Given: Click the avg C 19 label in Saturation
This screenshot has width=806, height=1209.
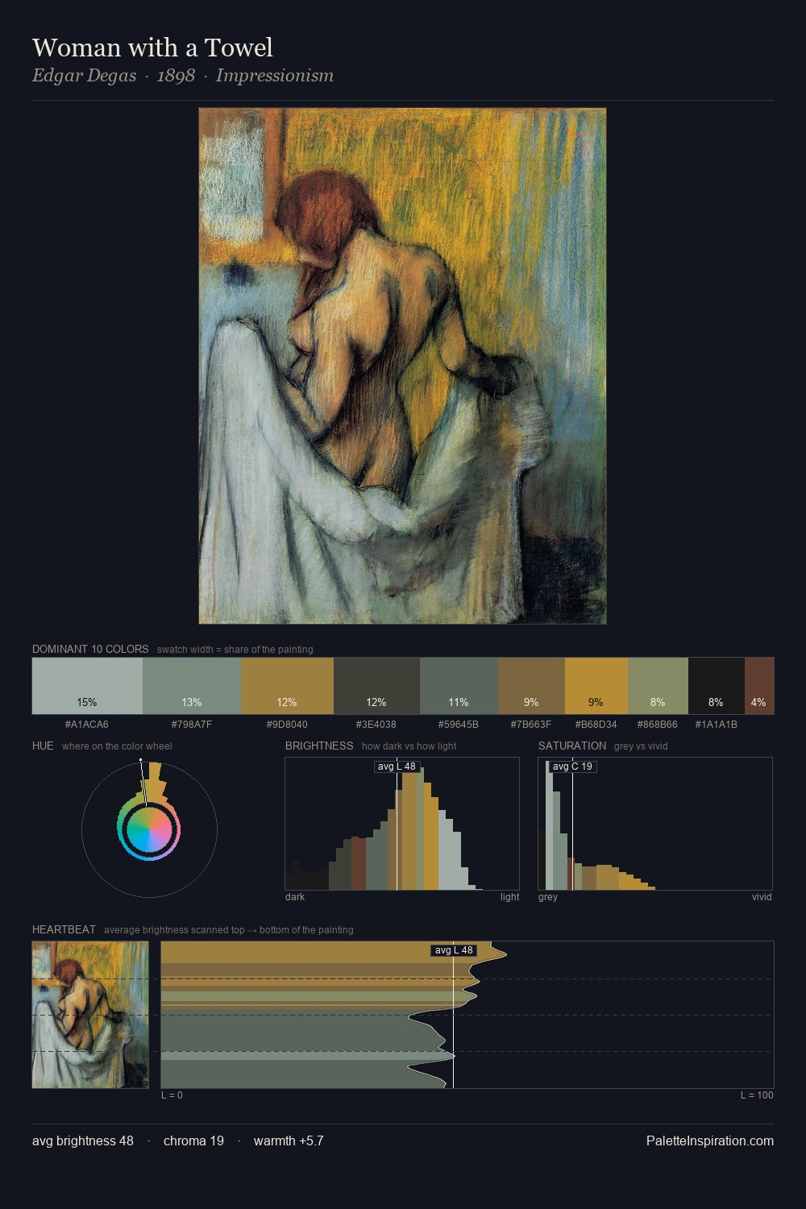Looking at the screenshot, I should pyautogui.click(x=572, y=767).
